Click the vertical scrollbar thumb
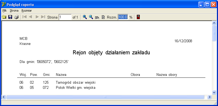This screenshot has width=218, height=106. [x=214, y=33]
